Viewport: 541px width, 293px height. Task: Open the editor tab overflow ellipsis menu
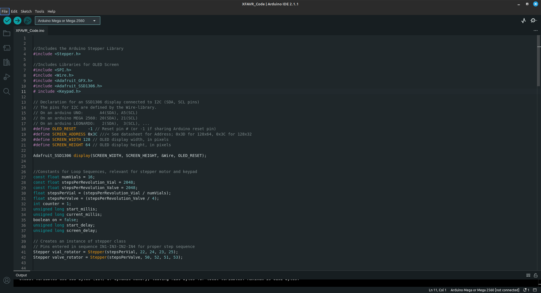[x=535, y=30]
